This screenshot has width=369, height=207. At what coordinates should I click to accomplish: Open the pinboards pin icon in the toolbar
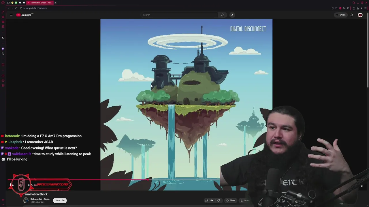click(332, 8)
